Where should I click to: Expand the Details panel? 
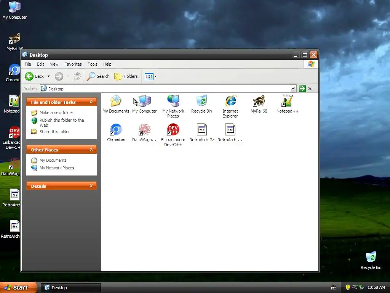click(x=91, y=186)
